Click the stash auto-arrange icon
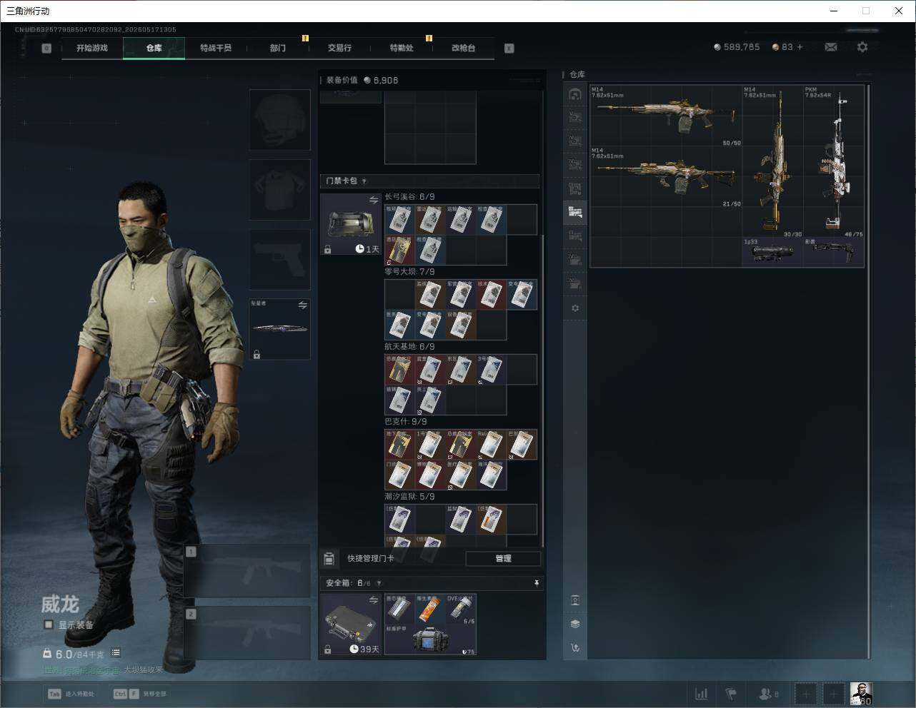This screenshot has height=708, width=916. click(575, 648)
